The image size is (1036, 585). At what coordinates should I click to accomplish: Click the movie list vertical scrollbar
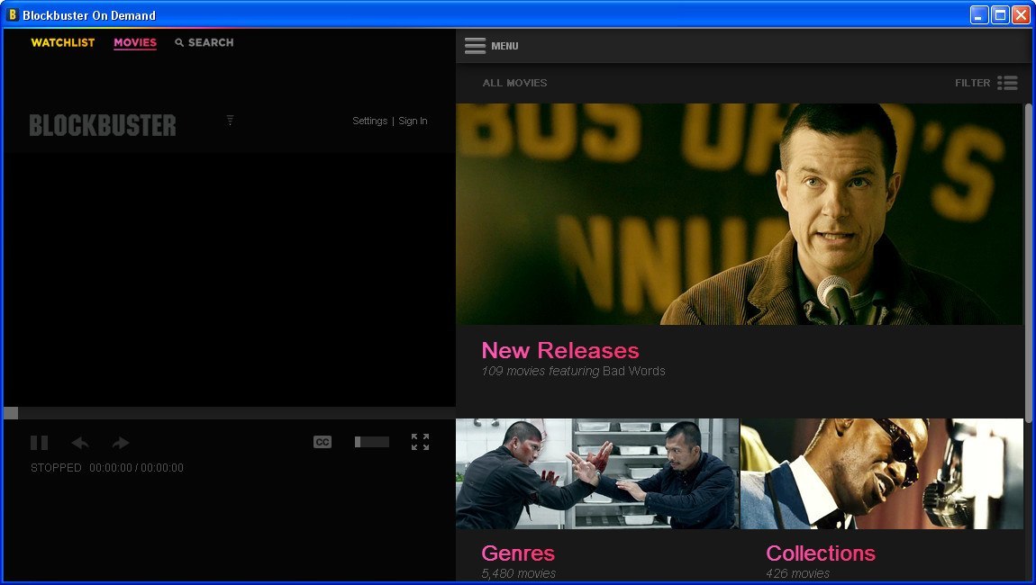1028,262
